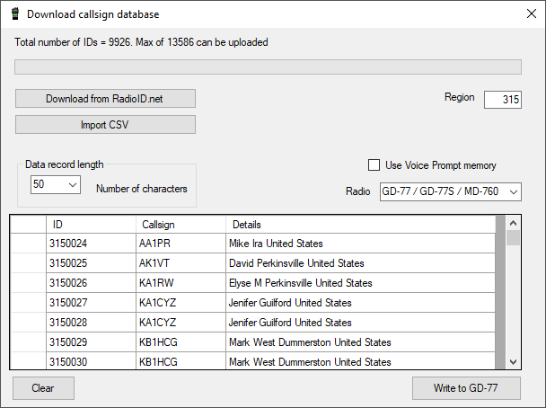
Task: Sort table by ID column header
Action: [90, 224]
